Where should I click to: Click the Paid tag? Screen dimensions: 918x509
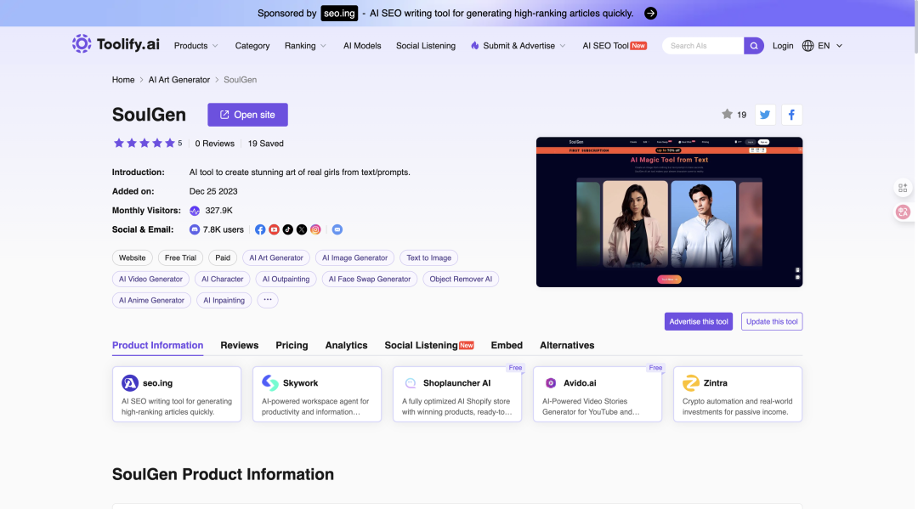[x=223, y=257]
